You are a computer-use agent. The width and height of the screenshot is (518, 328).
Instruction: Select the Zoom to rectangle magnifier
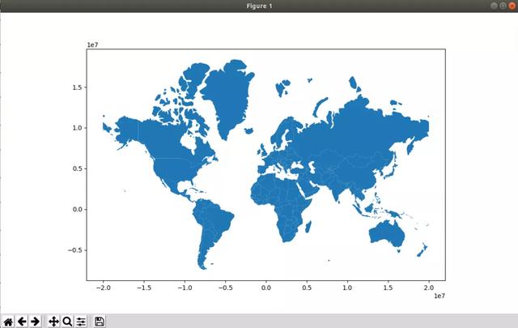point(67,322)
